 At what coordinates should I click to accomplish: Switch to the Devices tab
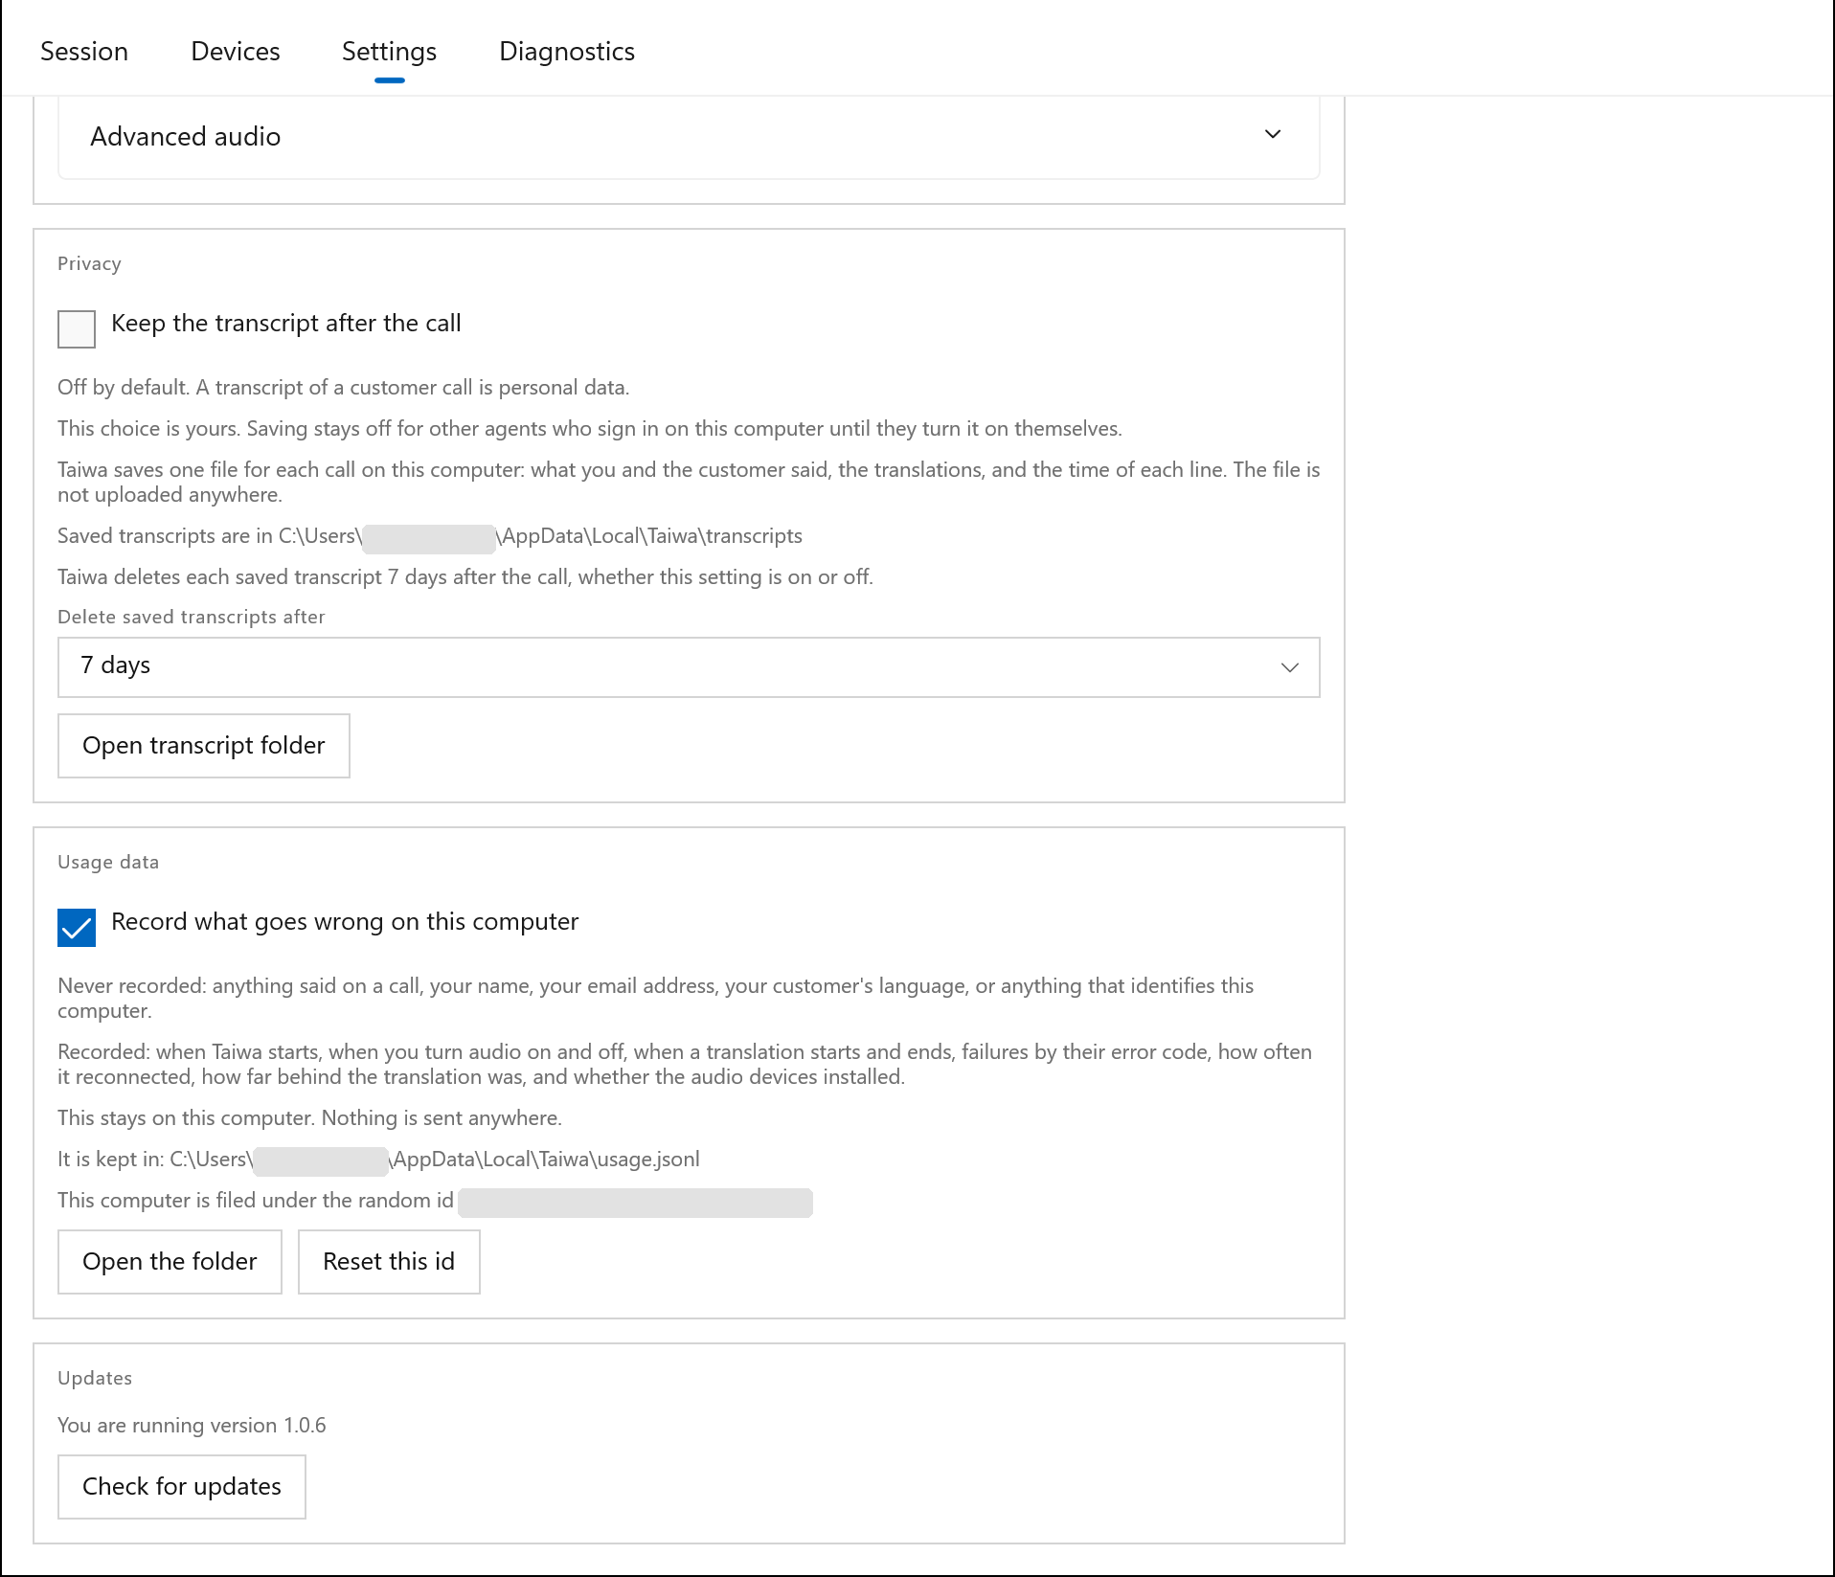coord(236,52)
